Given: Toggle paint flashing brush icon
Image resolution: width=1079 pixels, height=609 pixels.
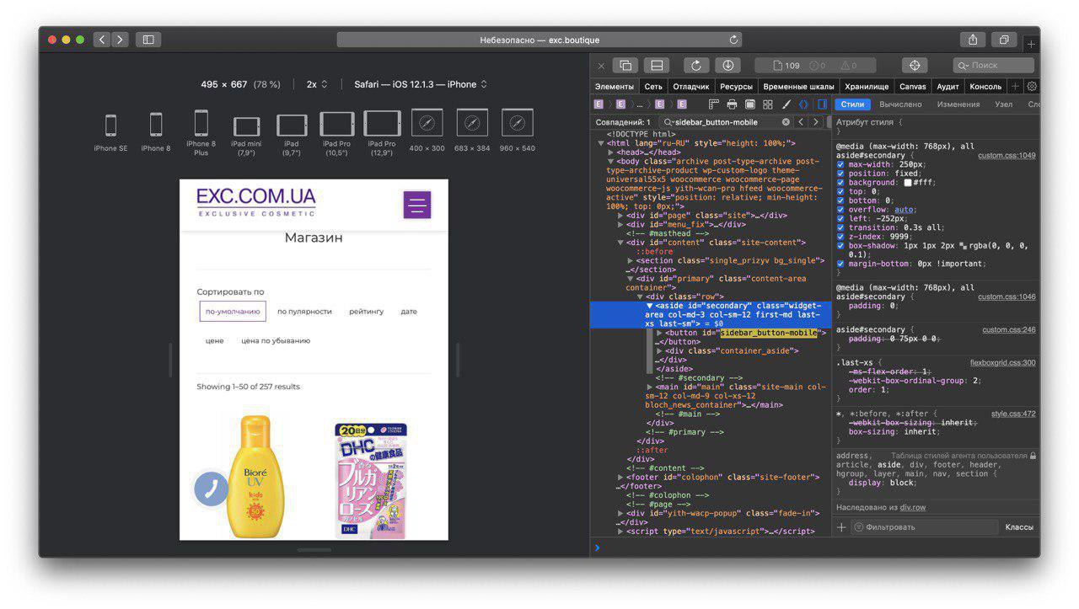Looking at the screenshot, I should coord(786,104).
